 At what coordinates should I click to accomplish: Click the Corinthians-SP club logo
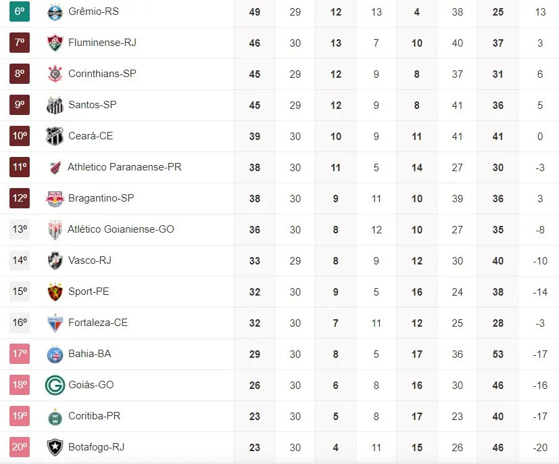55,74
